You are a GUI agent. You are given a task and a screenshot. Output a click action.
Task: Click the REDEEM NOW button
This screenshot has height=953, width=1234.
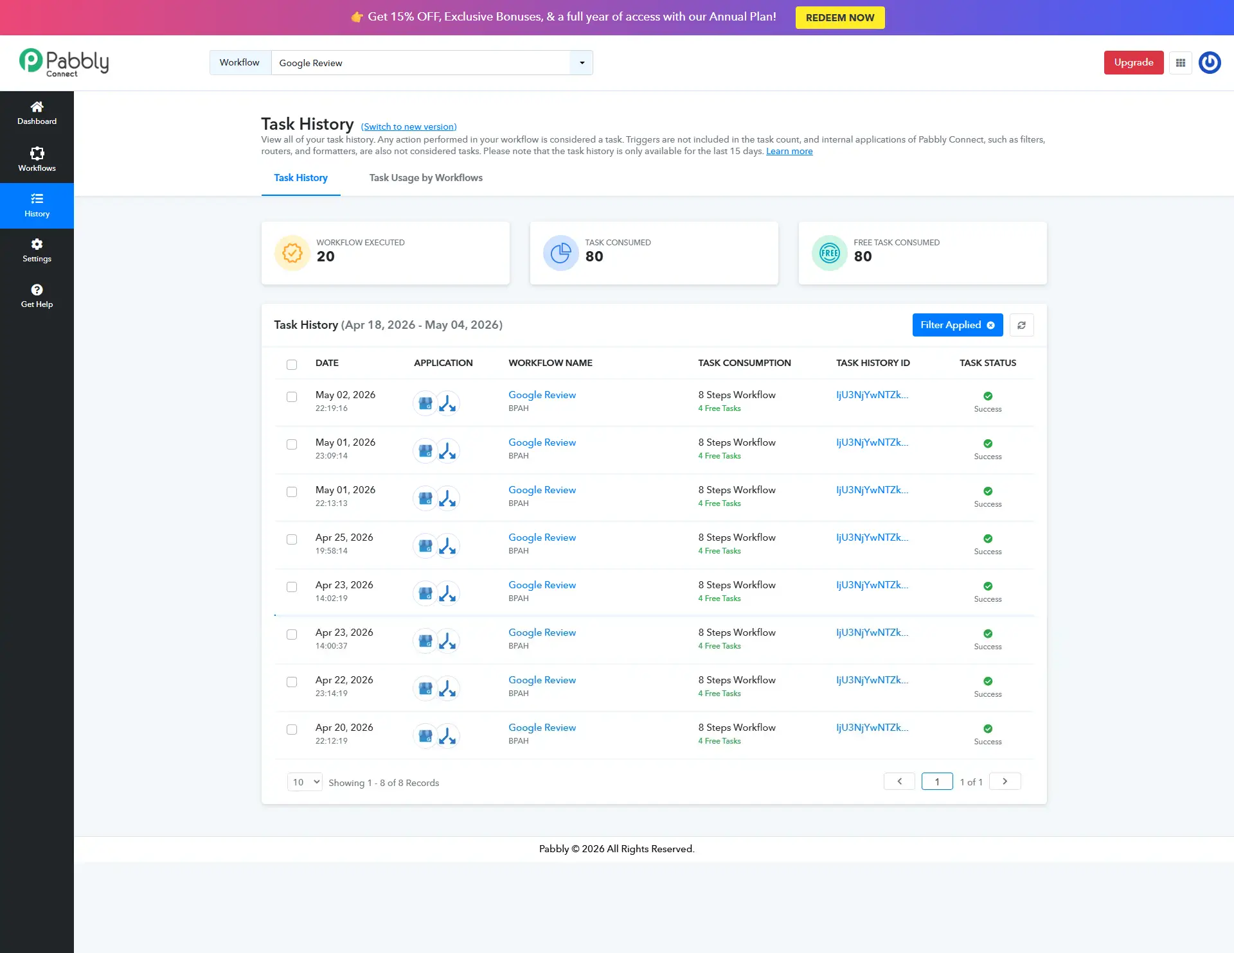pos(840,18)
